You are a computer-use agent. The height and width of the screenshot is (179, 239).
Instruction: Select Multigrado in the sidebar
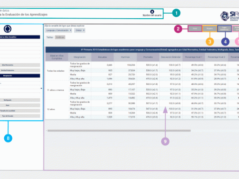pos(20,100)
